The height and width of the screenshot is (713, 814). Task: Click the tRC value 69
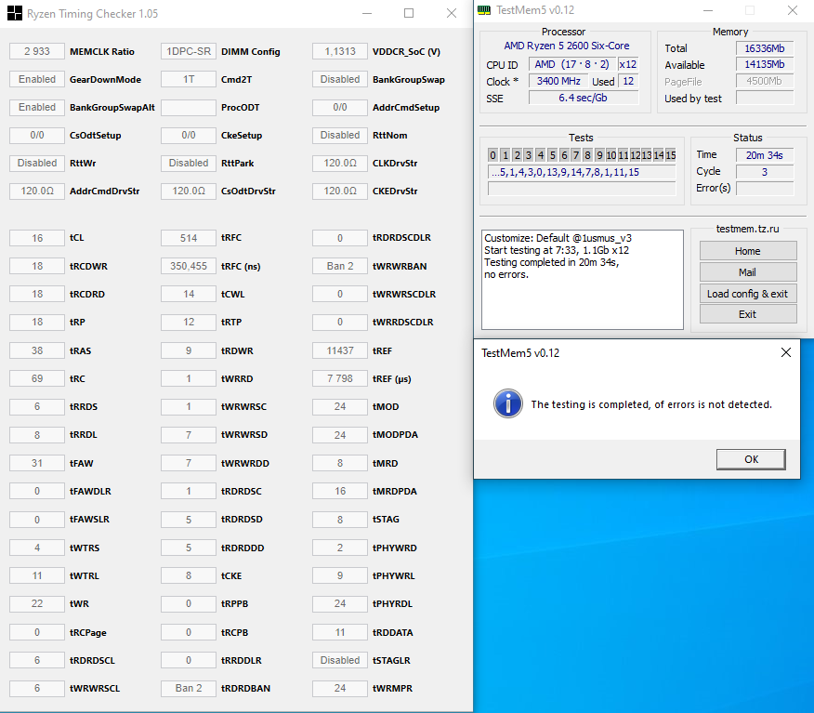(x=37, y=378)
